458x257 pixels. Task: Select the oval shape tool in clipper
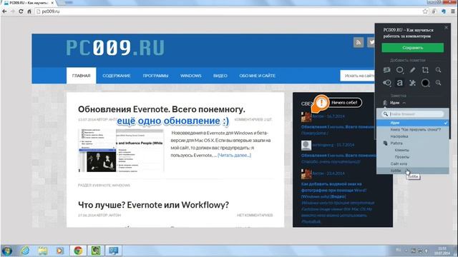[x=399, y=70]
